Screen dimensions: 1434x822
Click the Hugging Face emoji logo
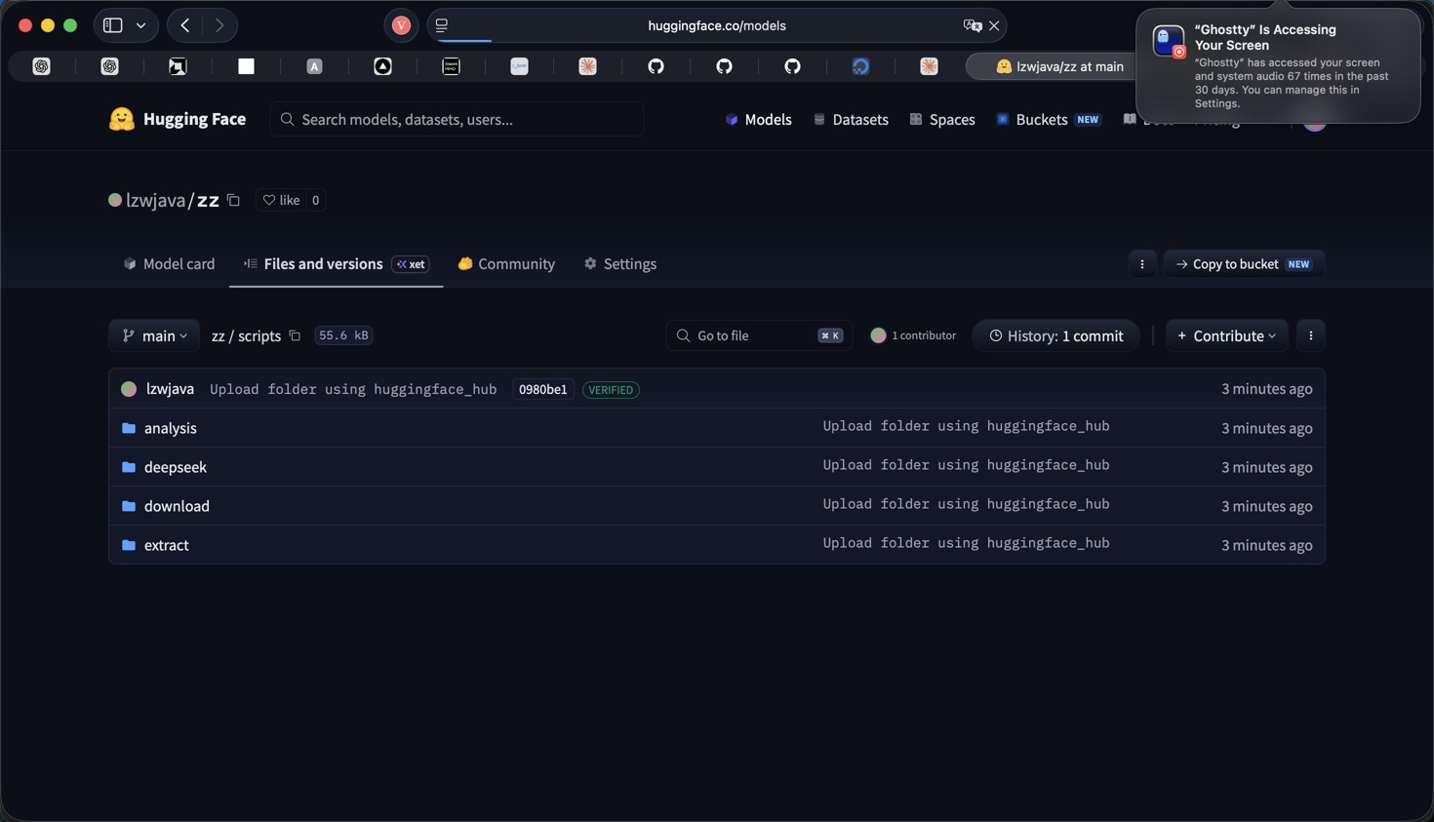point(121,119)
